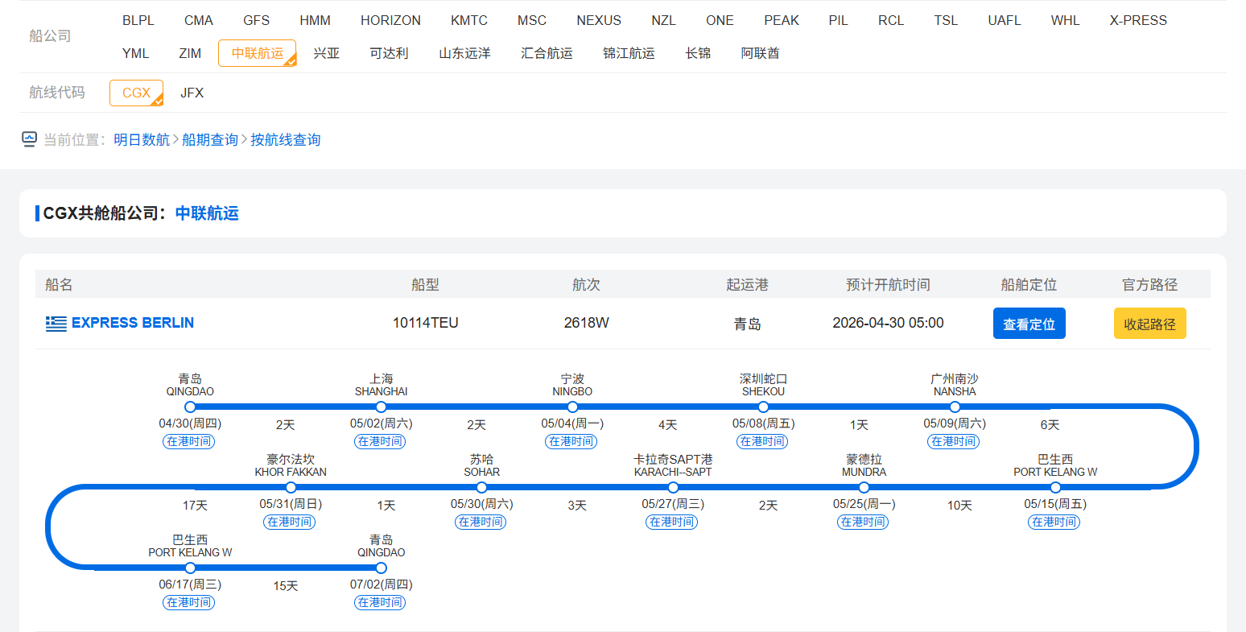Image resolution: width=1246 pixels, height=632 pixels.
Task: Open 中联航运 link in CGX header
Action: (207, 213)
